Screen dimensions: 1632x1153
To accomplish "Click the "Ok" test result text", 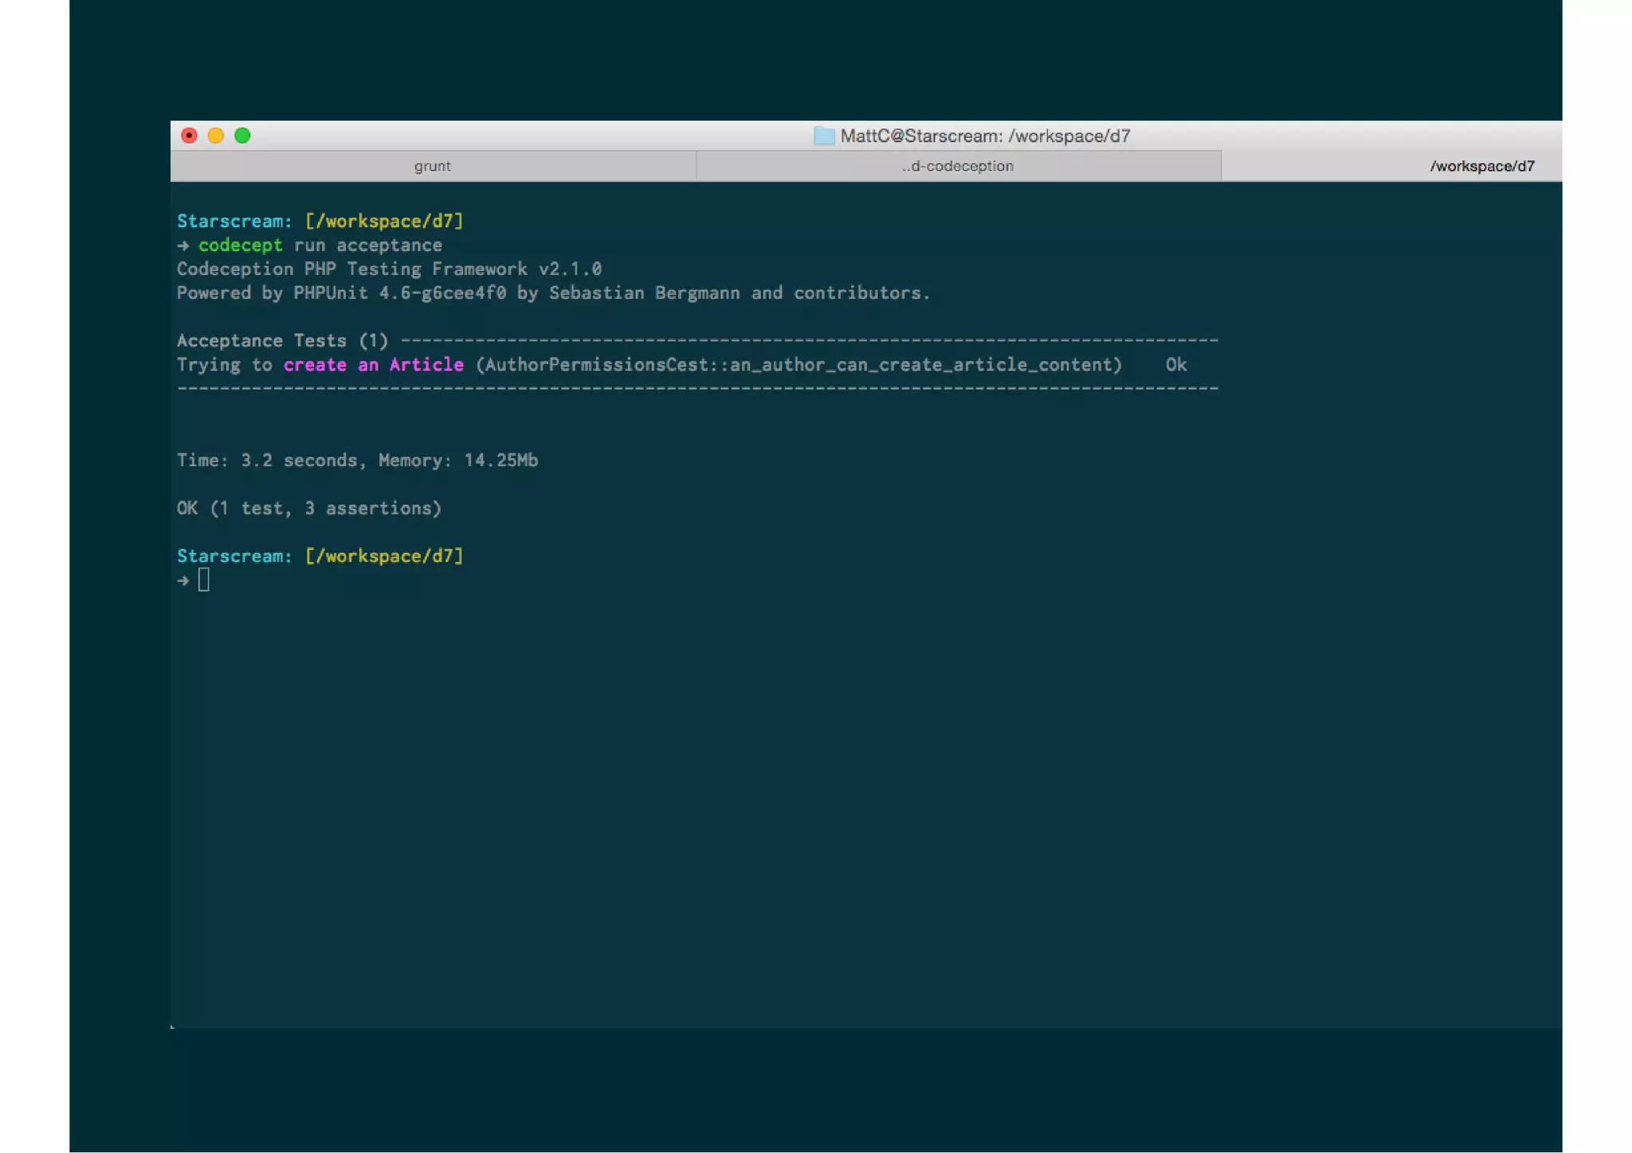I will 1175,365.
